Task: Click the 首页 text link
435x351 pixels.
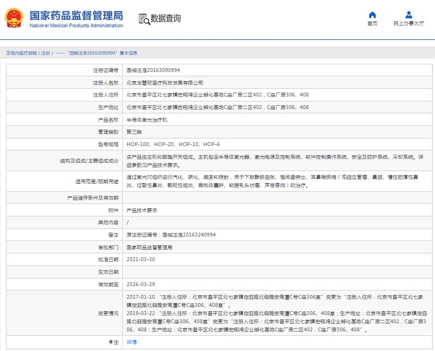Action: 372,23
